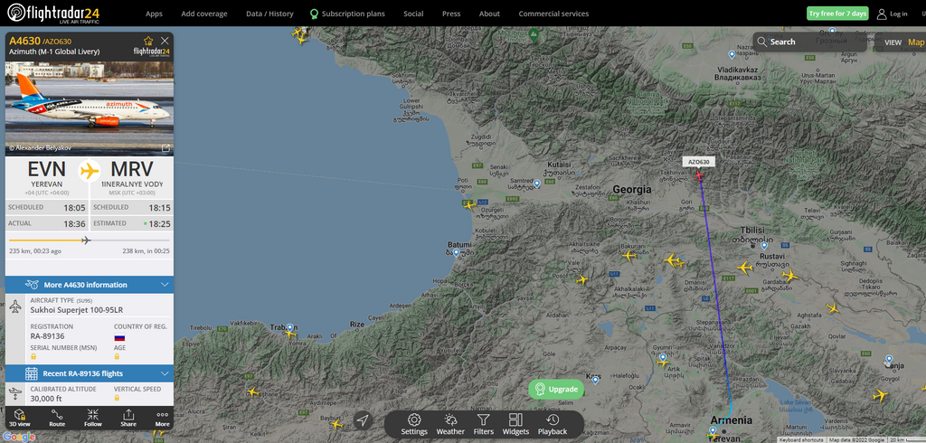Click the locate-me arrow button
926x443 pixels.
[x=363, y=420]
